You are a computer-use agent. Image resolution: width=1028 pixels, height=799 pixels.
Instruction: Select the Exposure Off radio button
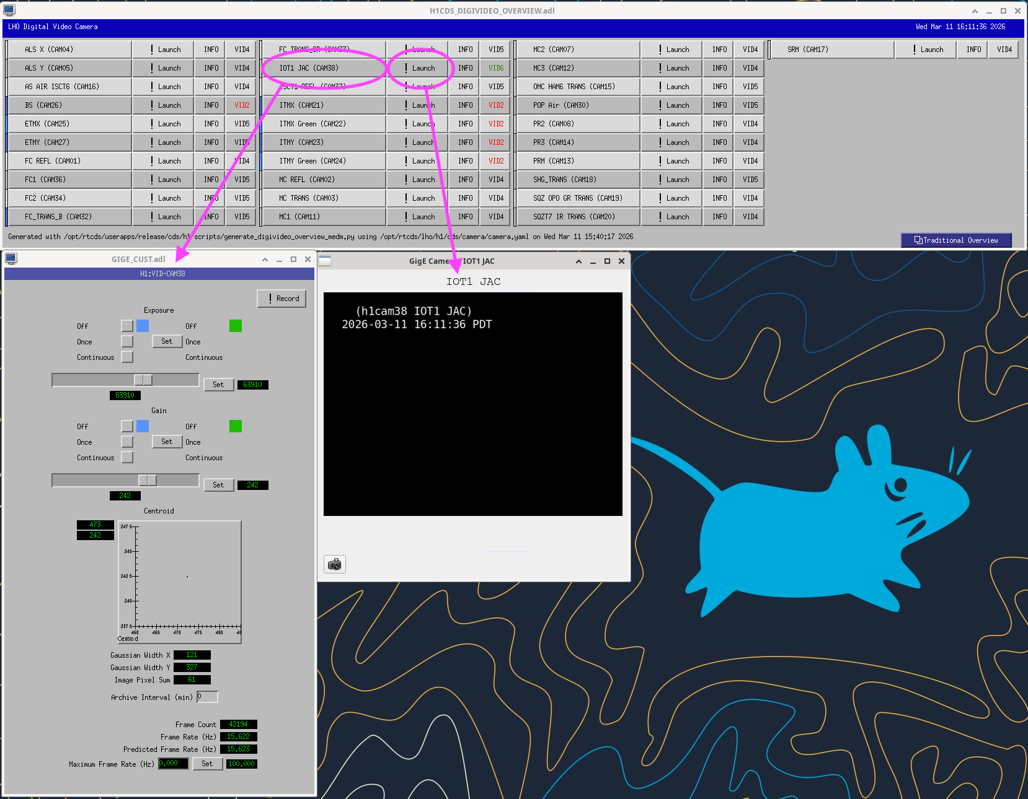127,326
